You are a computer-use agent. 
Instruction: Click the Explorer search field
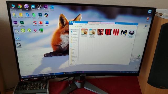click(129, 28)
